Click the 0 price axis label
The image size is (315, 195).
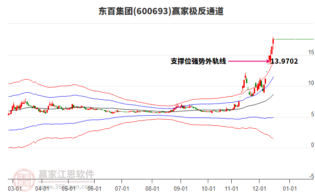pyautogui.click(x=312, y=145)
